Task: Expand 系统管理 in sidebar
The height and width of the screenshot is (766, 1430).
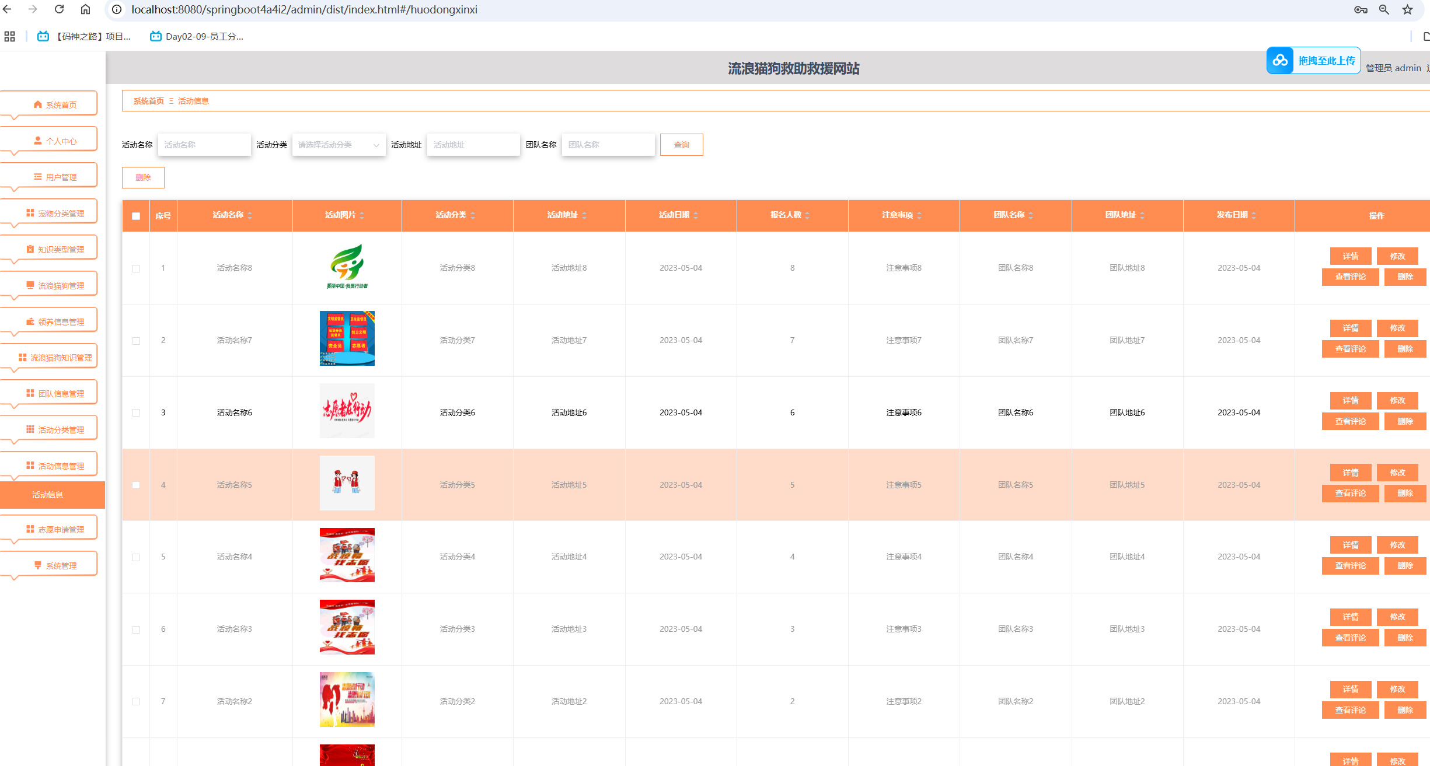Action: tap(49, 565)
